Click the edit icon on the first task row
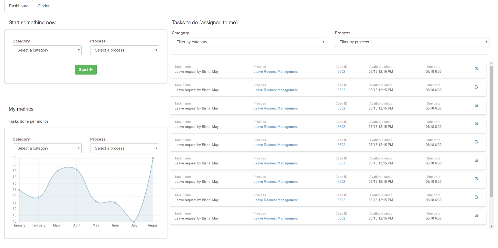 point(476,69)
